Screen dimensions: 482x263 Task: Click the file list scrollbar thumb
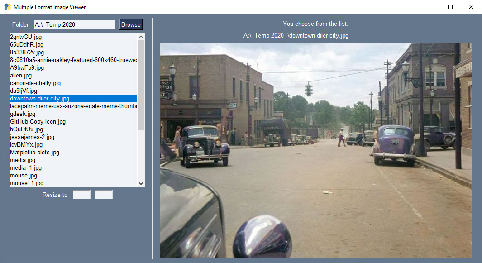pyautogui.click(x=141, y=85)
